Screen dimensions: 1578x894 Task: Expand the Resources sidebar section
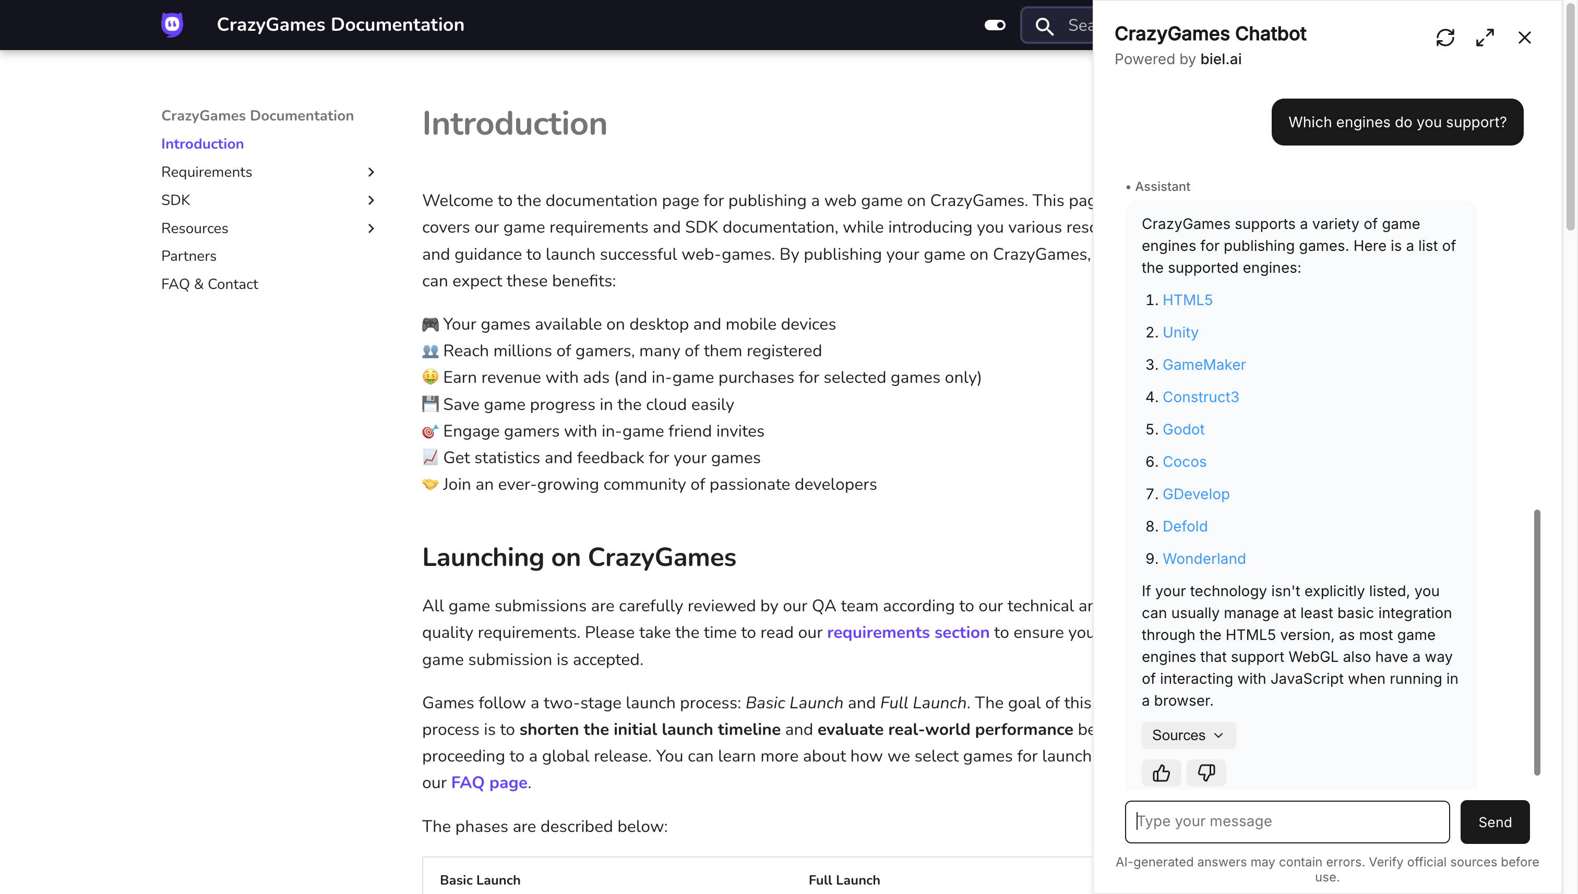[370, 228]
